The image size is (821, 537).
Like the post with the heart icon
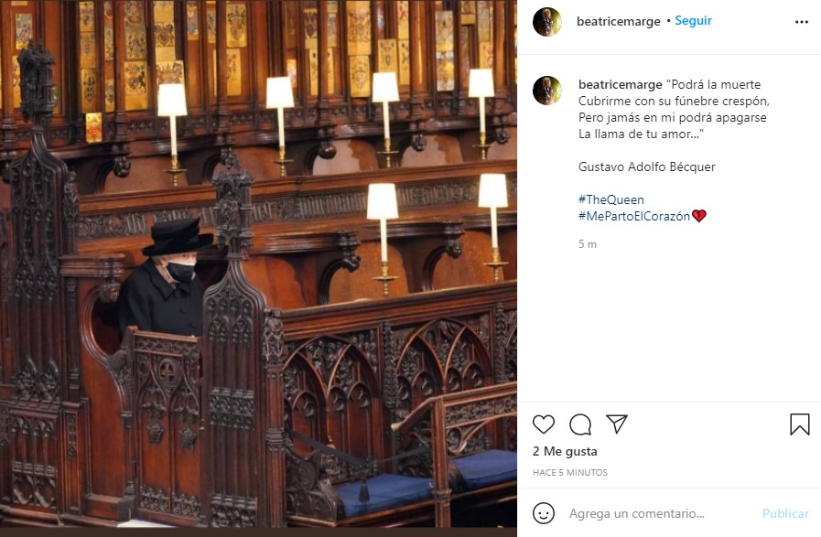[544, 424]
